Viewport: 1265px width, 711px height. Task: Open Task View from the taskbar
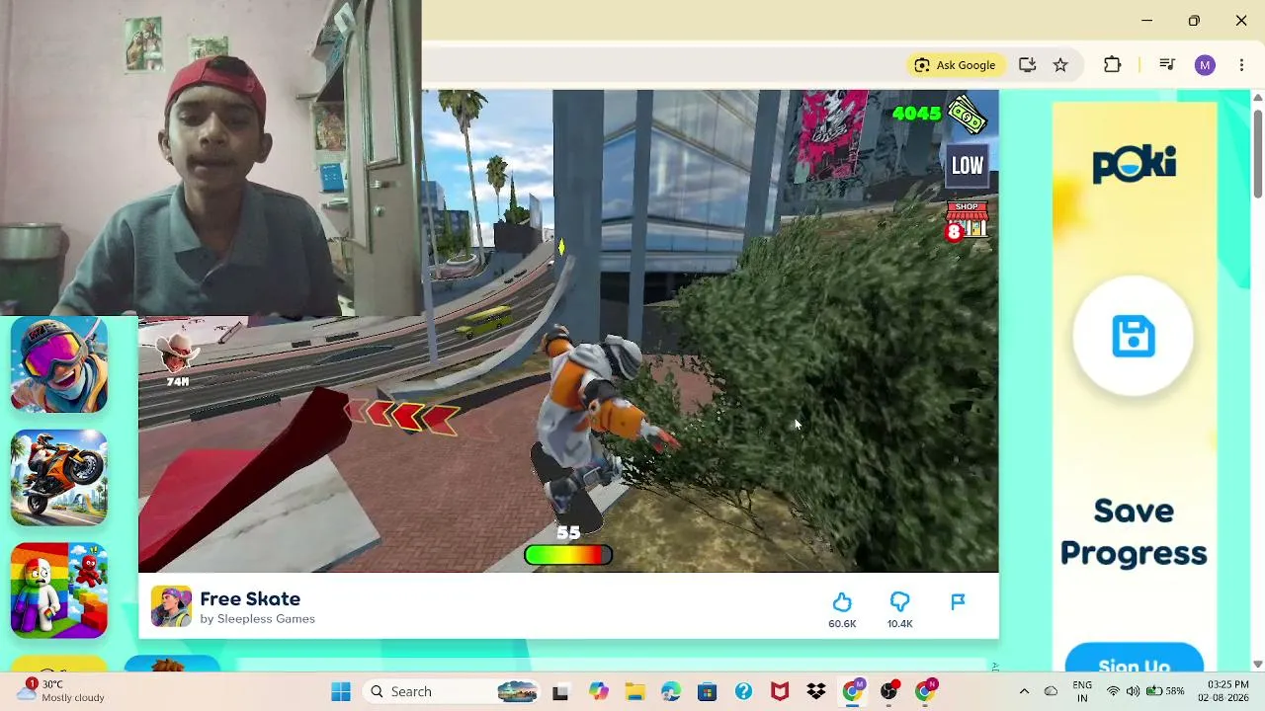560,691
